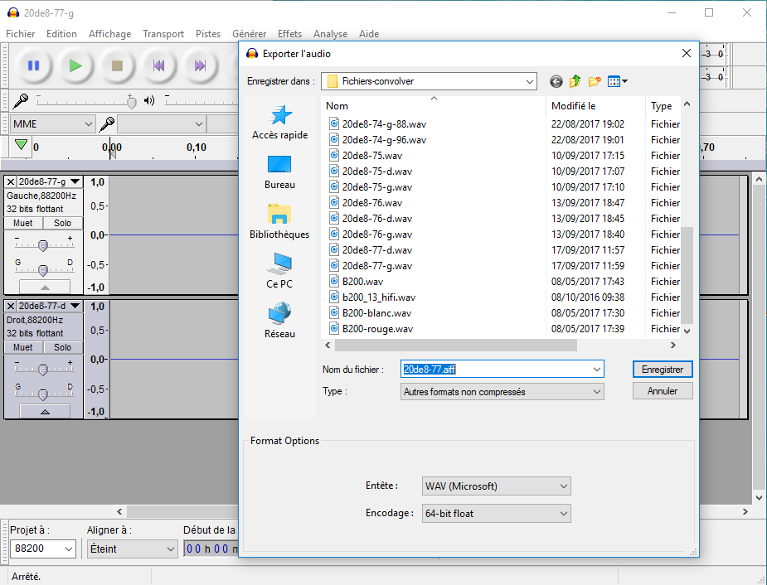Image resolution: width=767 pixels, height=585 pixels.
Task: Close the 20de8-77-g track
Action: click(10, 181)
